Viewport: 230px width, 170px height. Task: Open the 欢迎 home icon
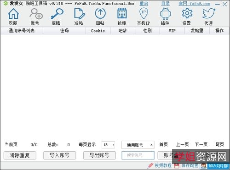(13, 14)
